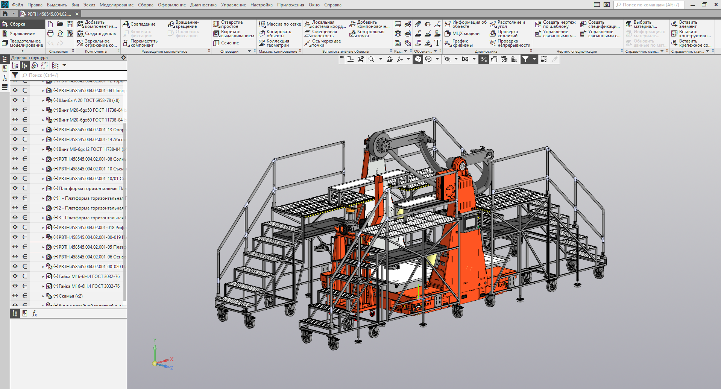The height and width of the screenshot is (389, 721).
Task: Click the Управление toolset button
Action: pos(22,33)
